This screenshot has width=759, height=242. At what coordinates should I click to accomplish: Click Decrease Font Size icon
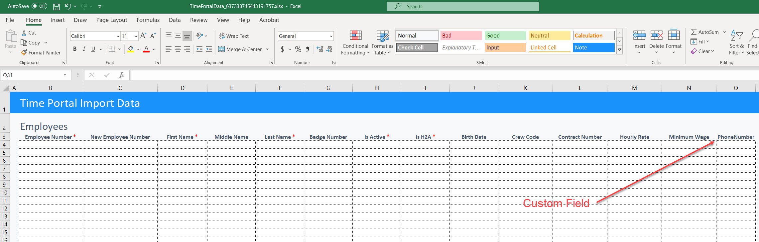[153, 36]
